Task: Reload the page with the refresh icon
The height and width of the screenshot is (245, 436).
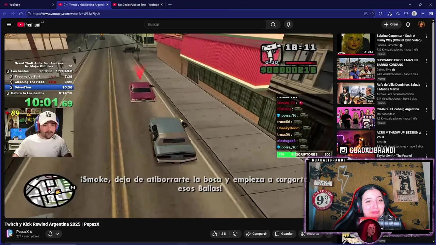Action: point(21,14)
